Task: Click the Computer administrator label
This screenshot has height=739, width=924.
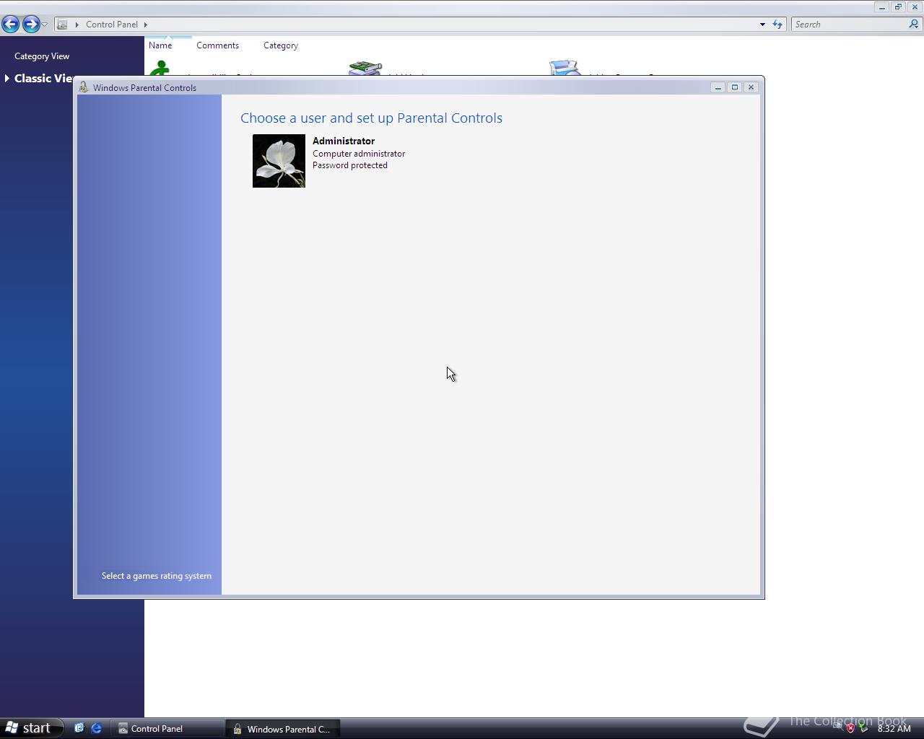Action: pos(359,154)
